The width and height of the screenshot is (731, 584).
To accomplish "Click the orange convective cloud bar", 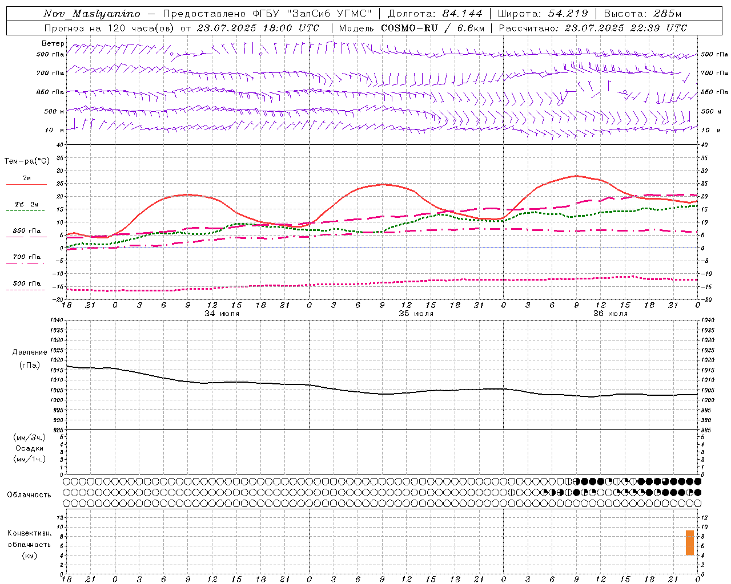I will click(690, 542).
